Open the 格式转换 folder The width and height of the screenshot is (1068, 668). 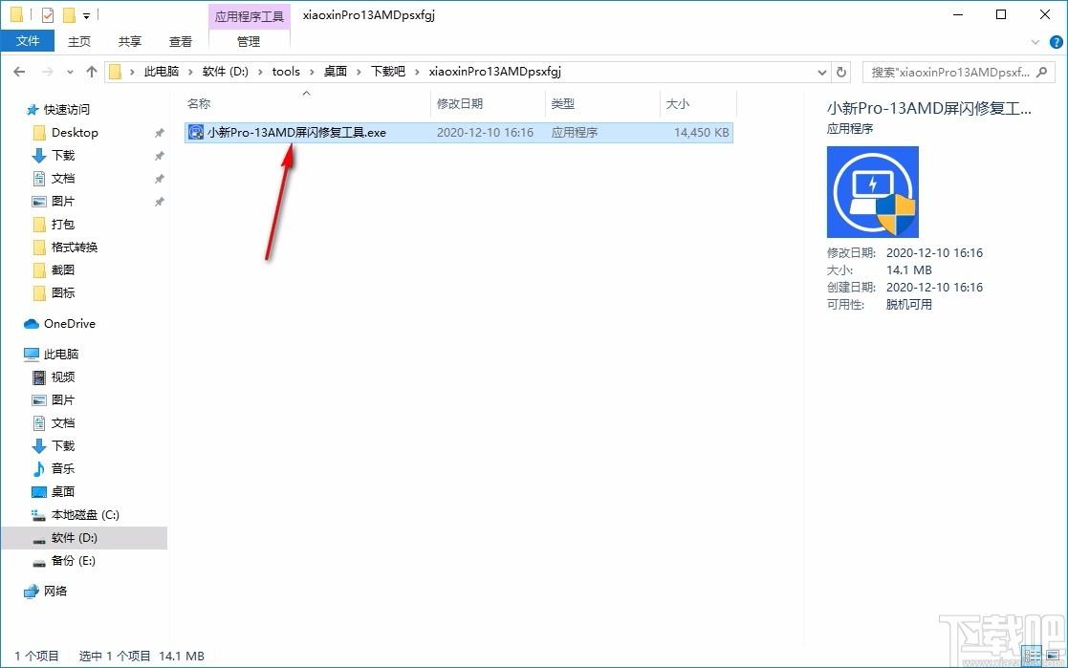(x=75, y=248)
